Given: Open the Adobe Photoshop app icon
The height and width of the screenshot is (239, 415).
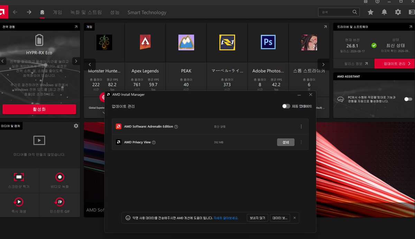Looking at the screenshot, I should (268, 42).
